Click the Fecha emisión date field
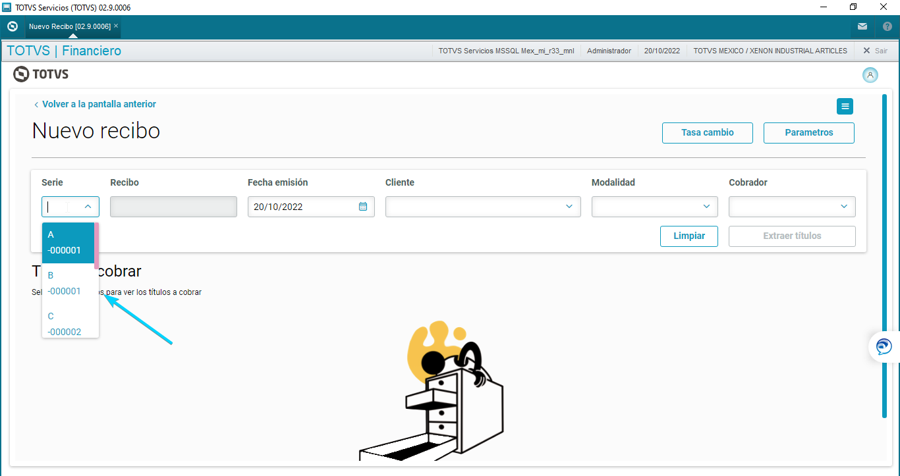900x476 pixels. point(311,207)
